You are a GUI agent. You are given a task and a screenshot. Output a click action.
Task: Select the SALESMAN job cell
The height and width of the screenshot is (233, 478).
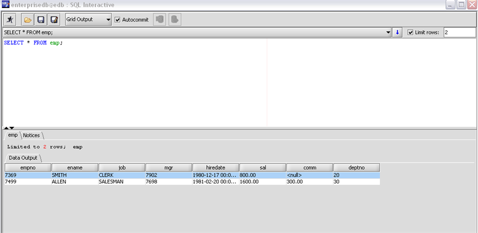tap(122, 181)
